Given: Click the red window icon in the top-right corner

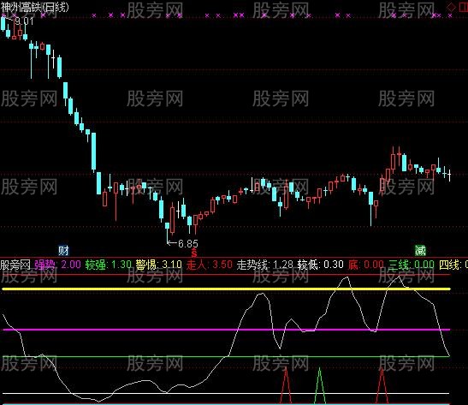Looking at the screenshot, I should pos(463,7).
